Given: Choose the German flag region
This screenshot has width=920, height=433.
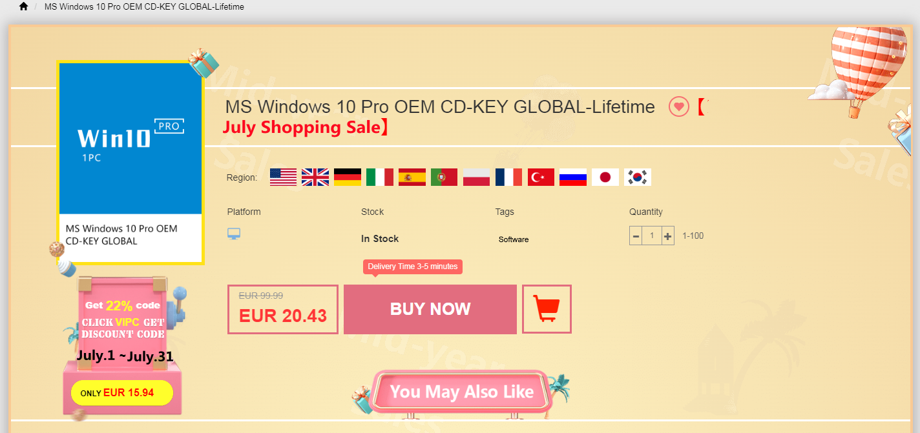Looking at the screenshot, I should 348,177.
